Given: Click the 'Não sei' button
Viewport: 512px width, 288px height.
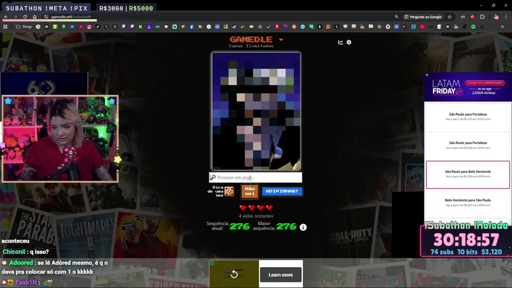Looking at the screenshot, I should (250, 191).
